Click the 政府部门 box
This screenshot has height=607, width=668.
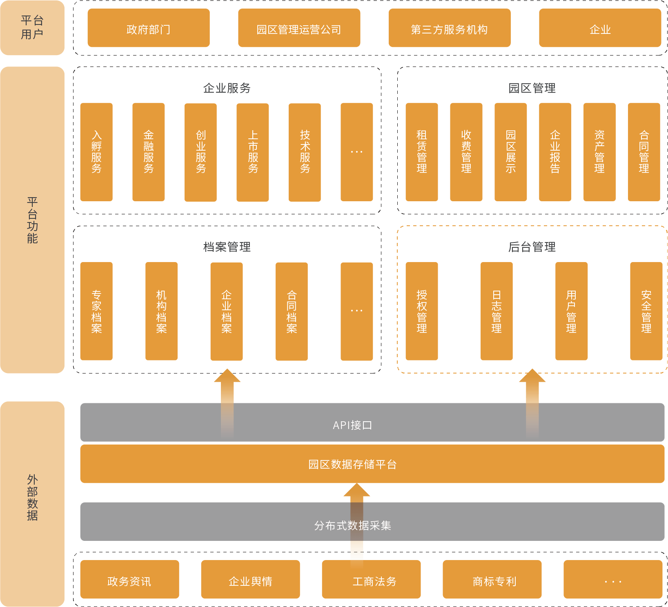pyautogui.click(x=149, y=28)
